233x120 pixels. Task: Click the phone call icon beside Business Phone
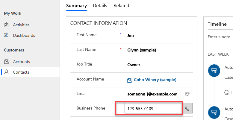click(187, 108)
